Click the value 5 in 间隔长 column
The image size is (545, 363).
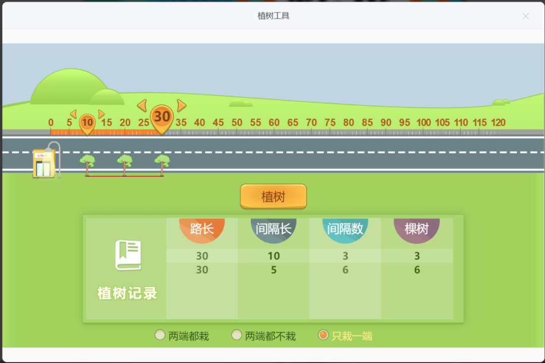click(x=274, y=270)
